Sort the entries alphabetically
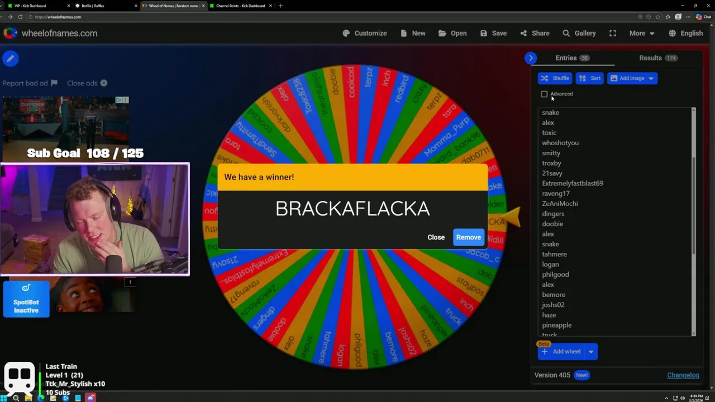The height and width of the screenshot is (402, 715). pyautogui.click(x=590, y=78)
